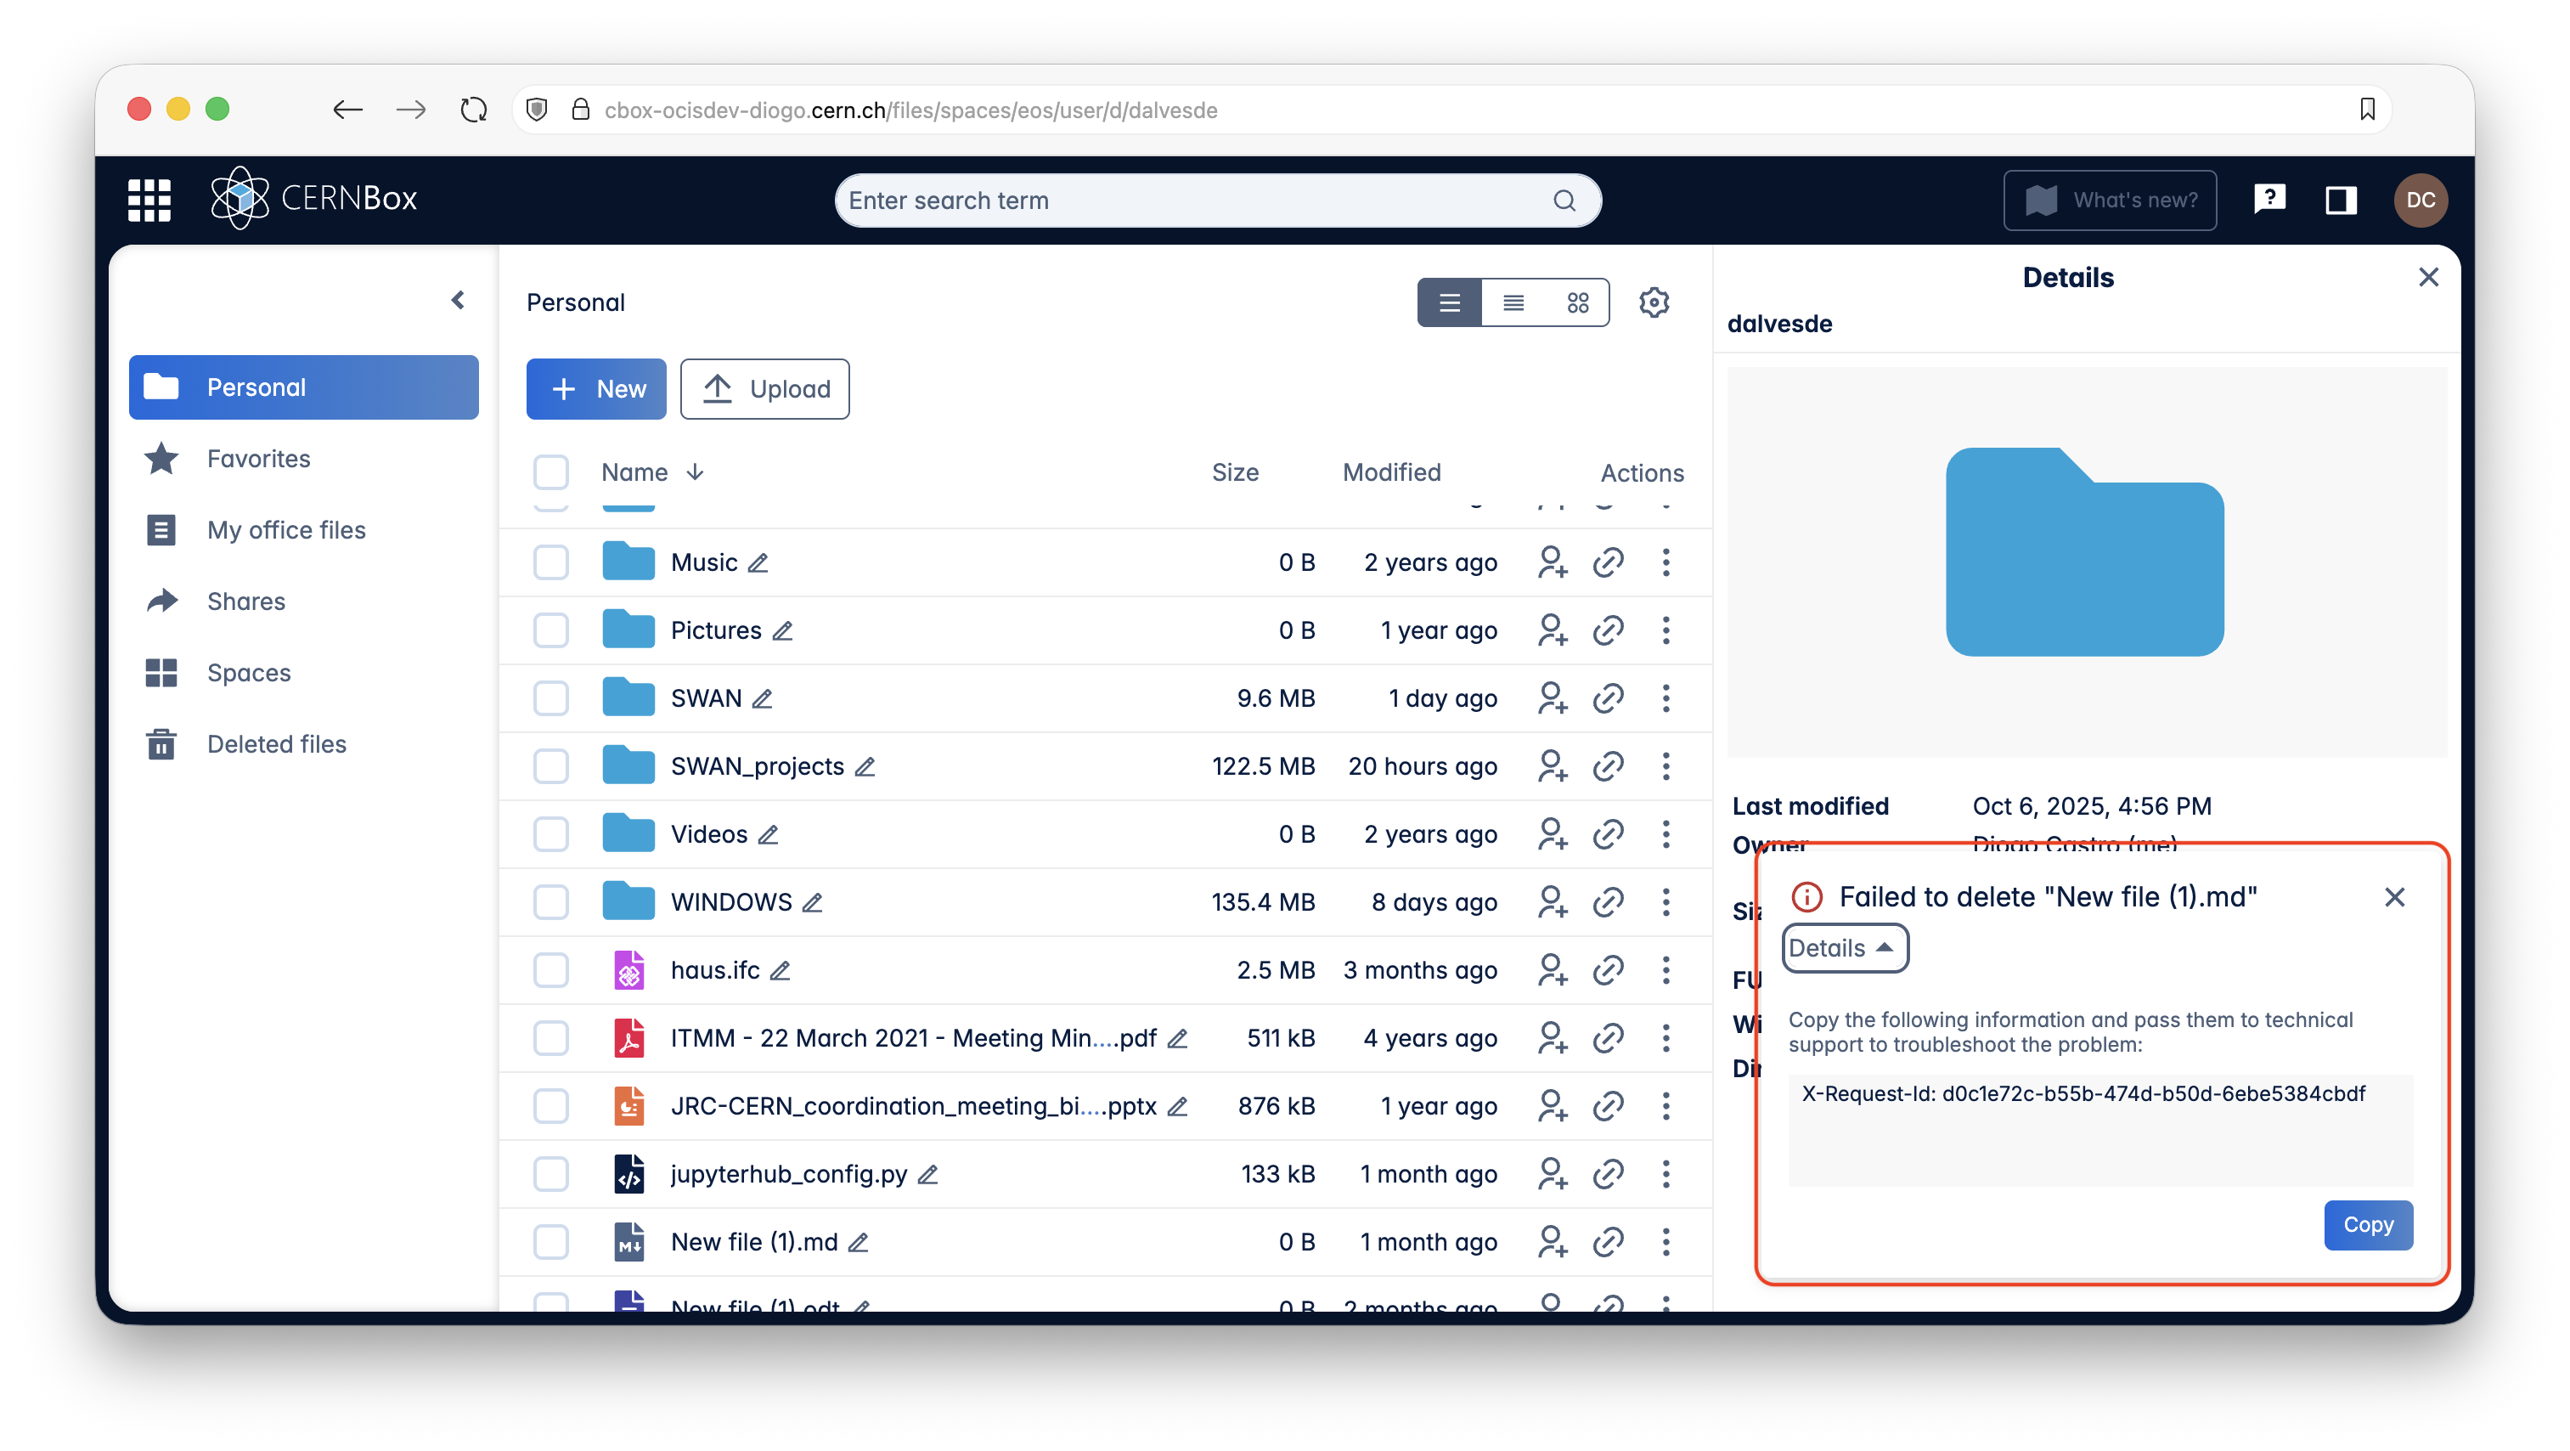
Task: Click the link icon for Music folder
Action: click(x=1609, y=563)
